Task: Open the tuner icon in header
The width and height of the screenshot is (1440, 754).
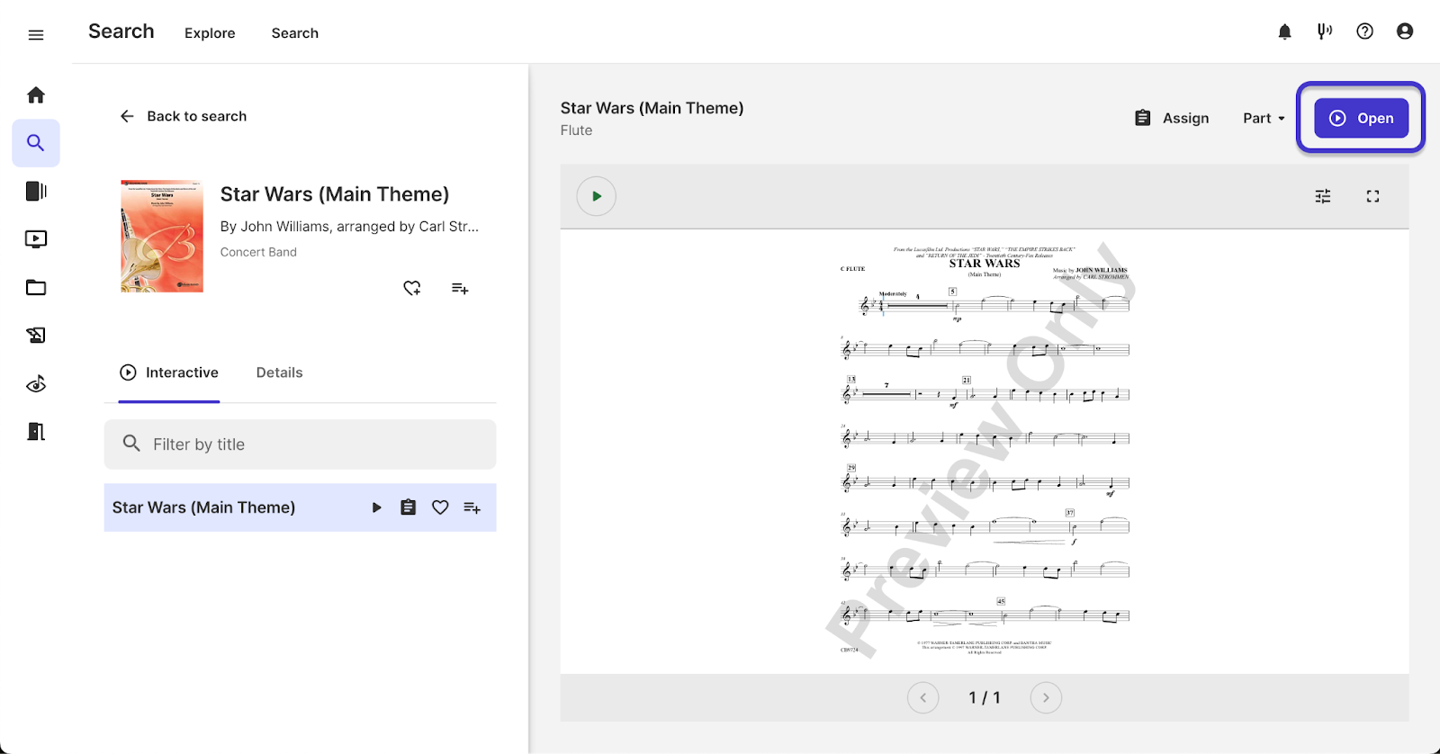Action: (x=1325, y=32)
